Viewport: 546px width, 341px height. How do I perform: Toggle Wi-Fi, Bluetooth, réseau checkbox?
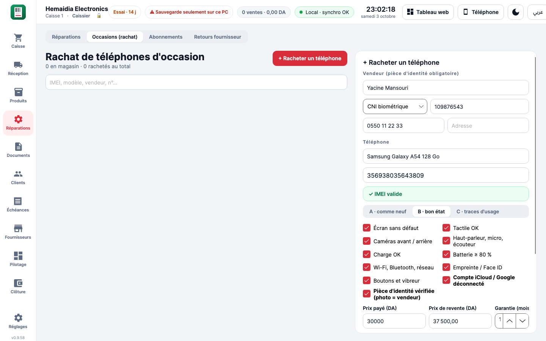coord(367,267)
